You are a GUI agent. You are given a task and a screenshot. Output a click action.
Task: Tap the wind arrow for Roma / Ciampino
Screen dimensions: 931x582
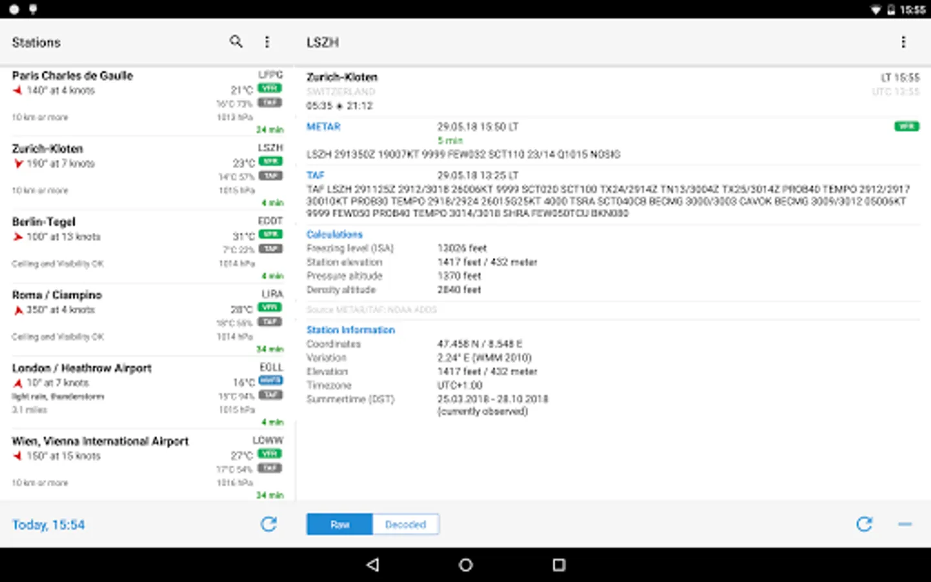[x=18, y=310]
